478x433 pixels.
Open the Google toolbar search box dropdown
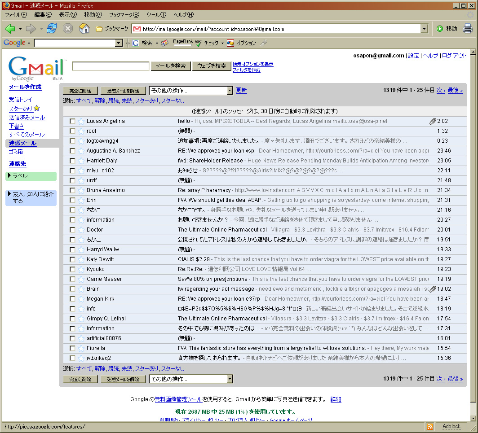point(119,43)
